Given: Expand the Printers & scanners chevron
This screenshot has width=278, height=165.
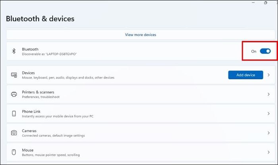Looking at the screenshot, I should [x=269, y=94].
